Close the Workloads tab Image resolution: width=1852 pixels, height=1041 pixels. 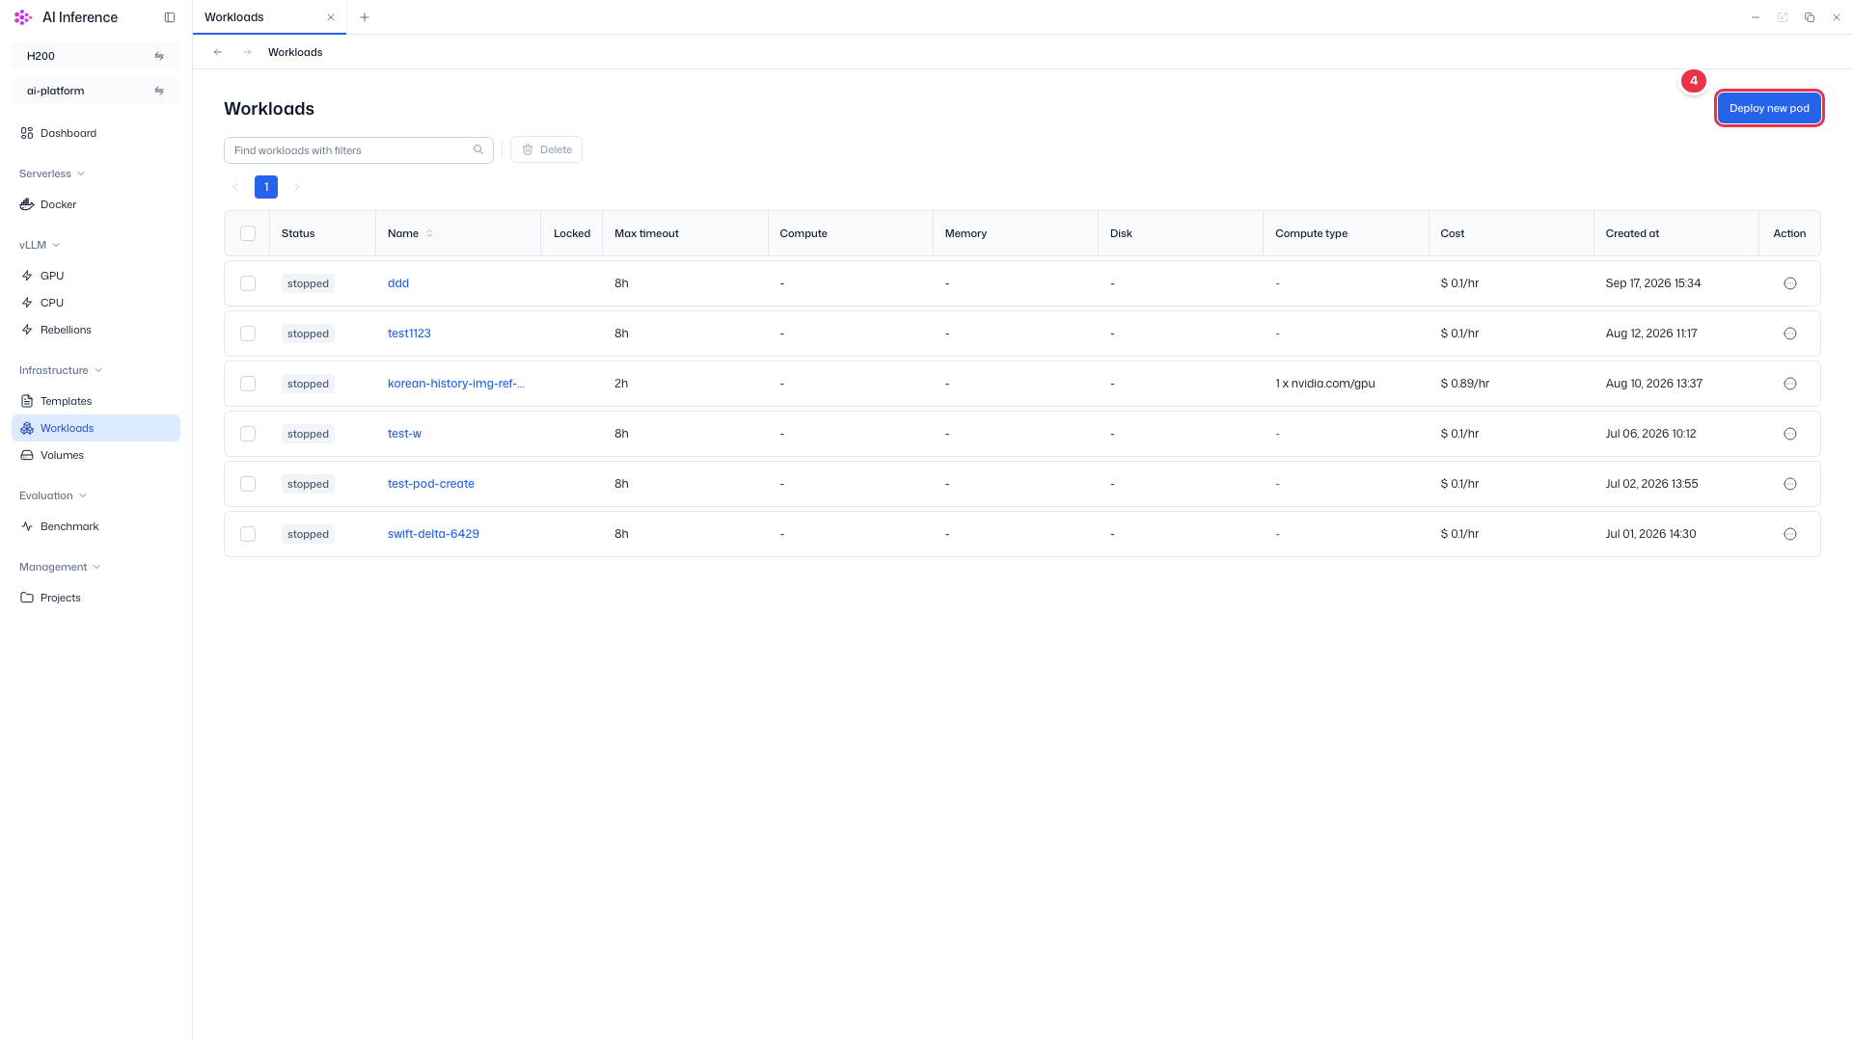pos(331,17)
